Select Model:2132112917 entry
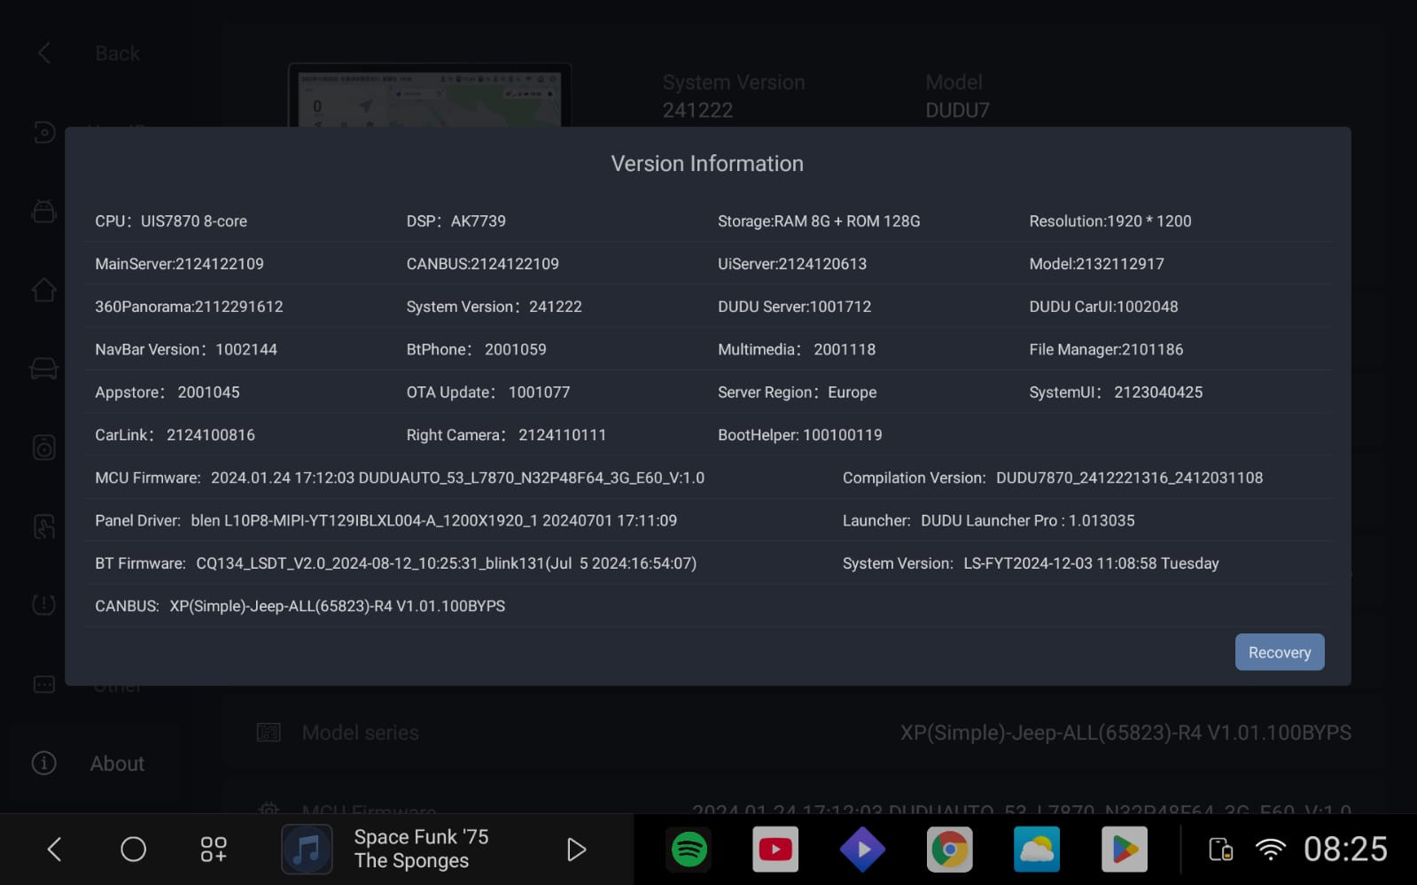Viewport: 1417px width, 885px height. tap(1096, 264)
